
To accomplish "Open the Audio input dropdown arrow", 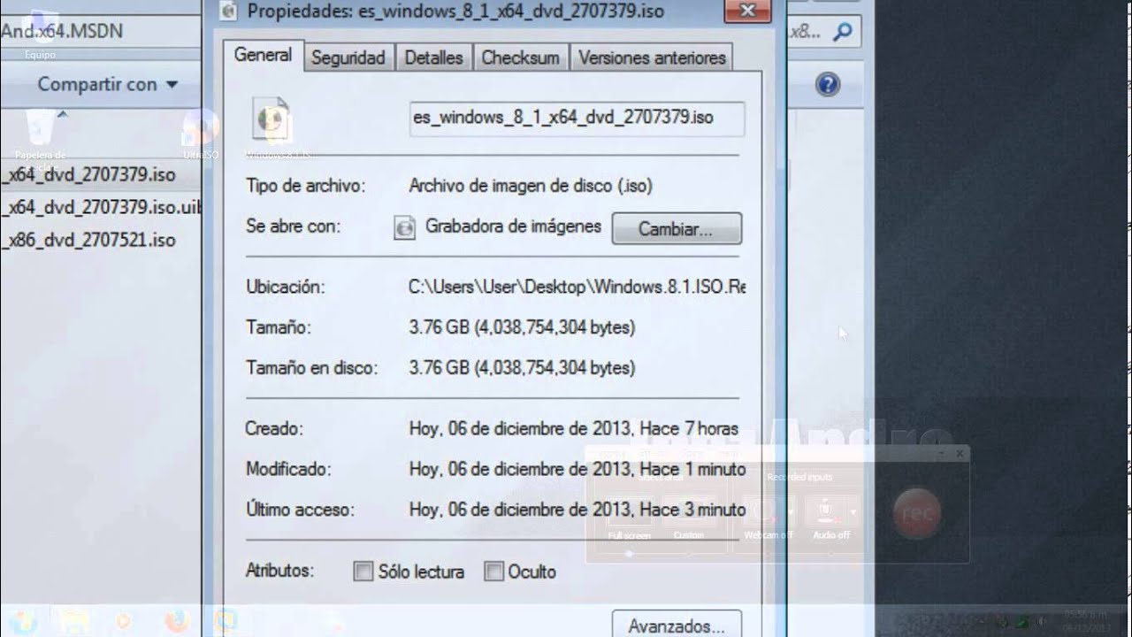I will 853,511.
